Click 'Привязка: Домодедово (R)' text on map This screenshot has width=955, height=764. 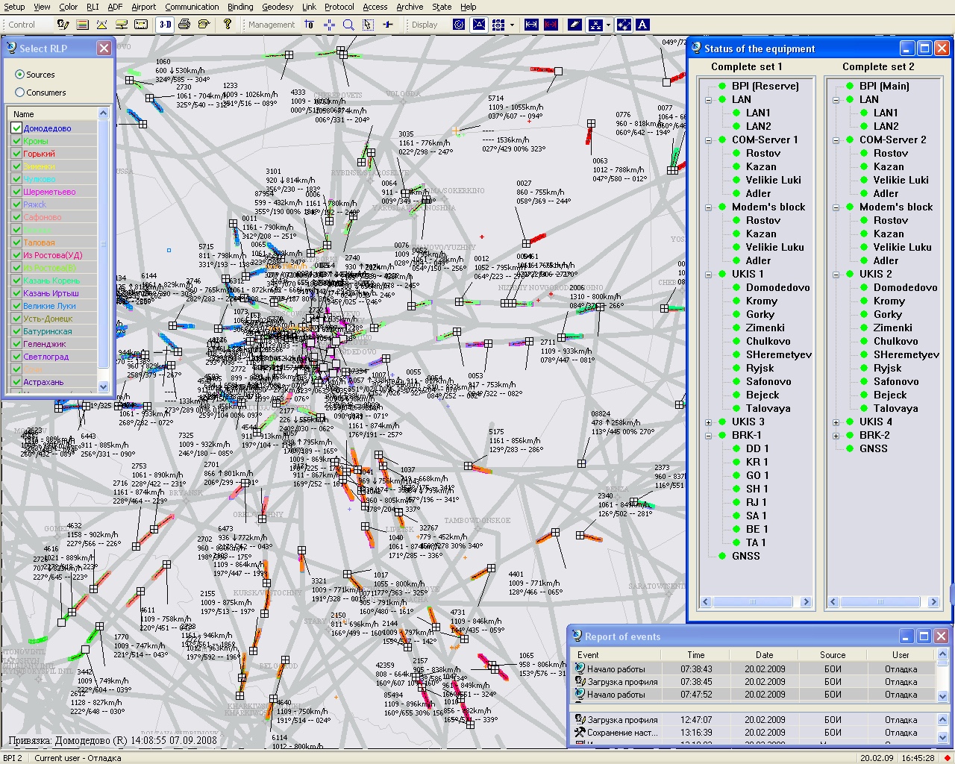click(69, 741)
